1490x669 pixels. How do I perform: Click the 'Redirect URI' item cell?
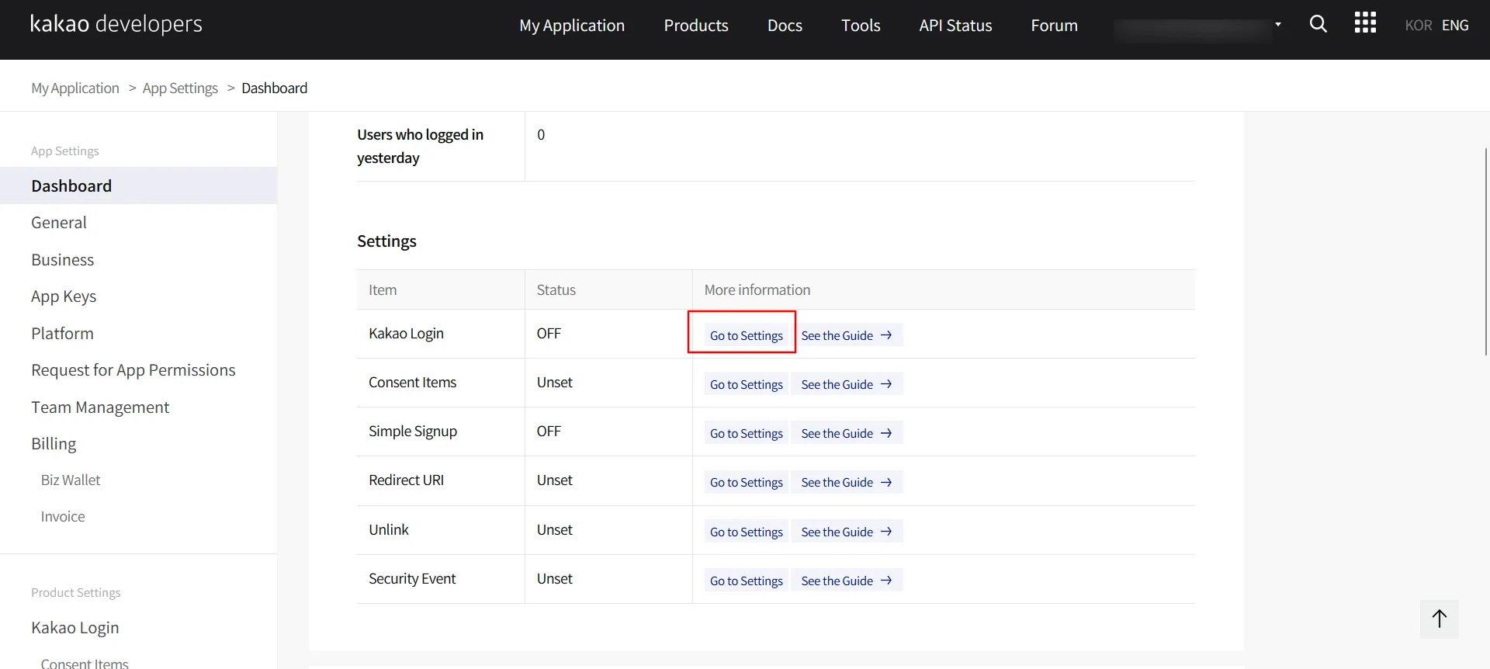[441, 480]
